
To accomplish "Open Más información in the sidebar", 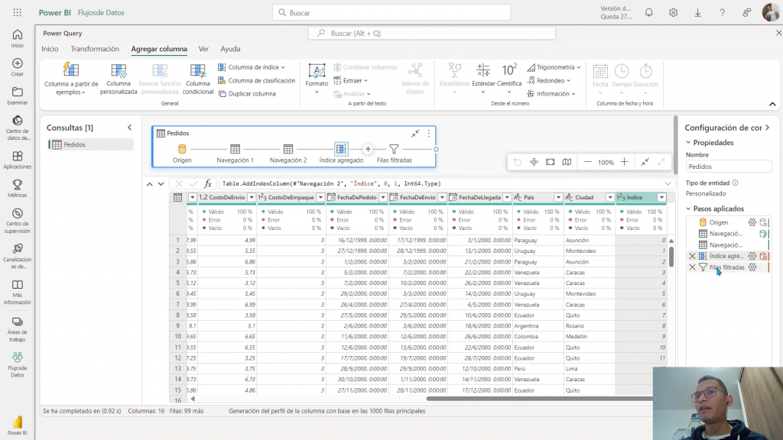I will pos(18,292).
